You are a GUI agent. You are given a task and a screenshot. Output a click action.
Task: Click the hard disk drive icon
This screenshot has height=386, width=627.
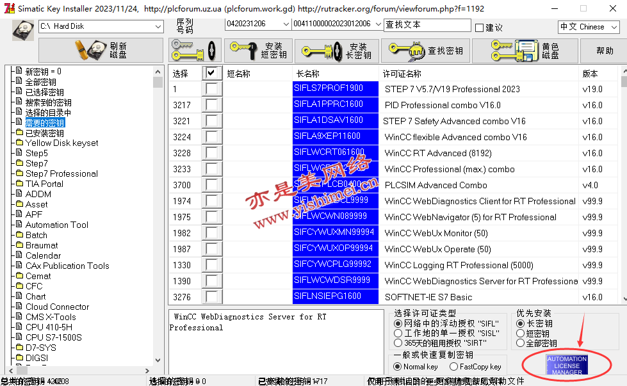tap(23, 30)
